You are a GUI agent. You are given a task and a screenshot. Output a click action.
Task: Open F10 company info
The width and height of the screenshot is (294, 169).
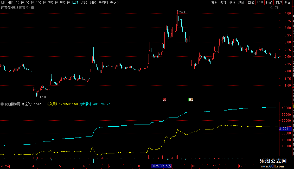click(x=260, y=2)
